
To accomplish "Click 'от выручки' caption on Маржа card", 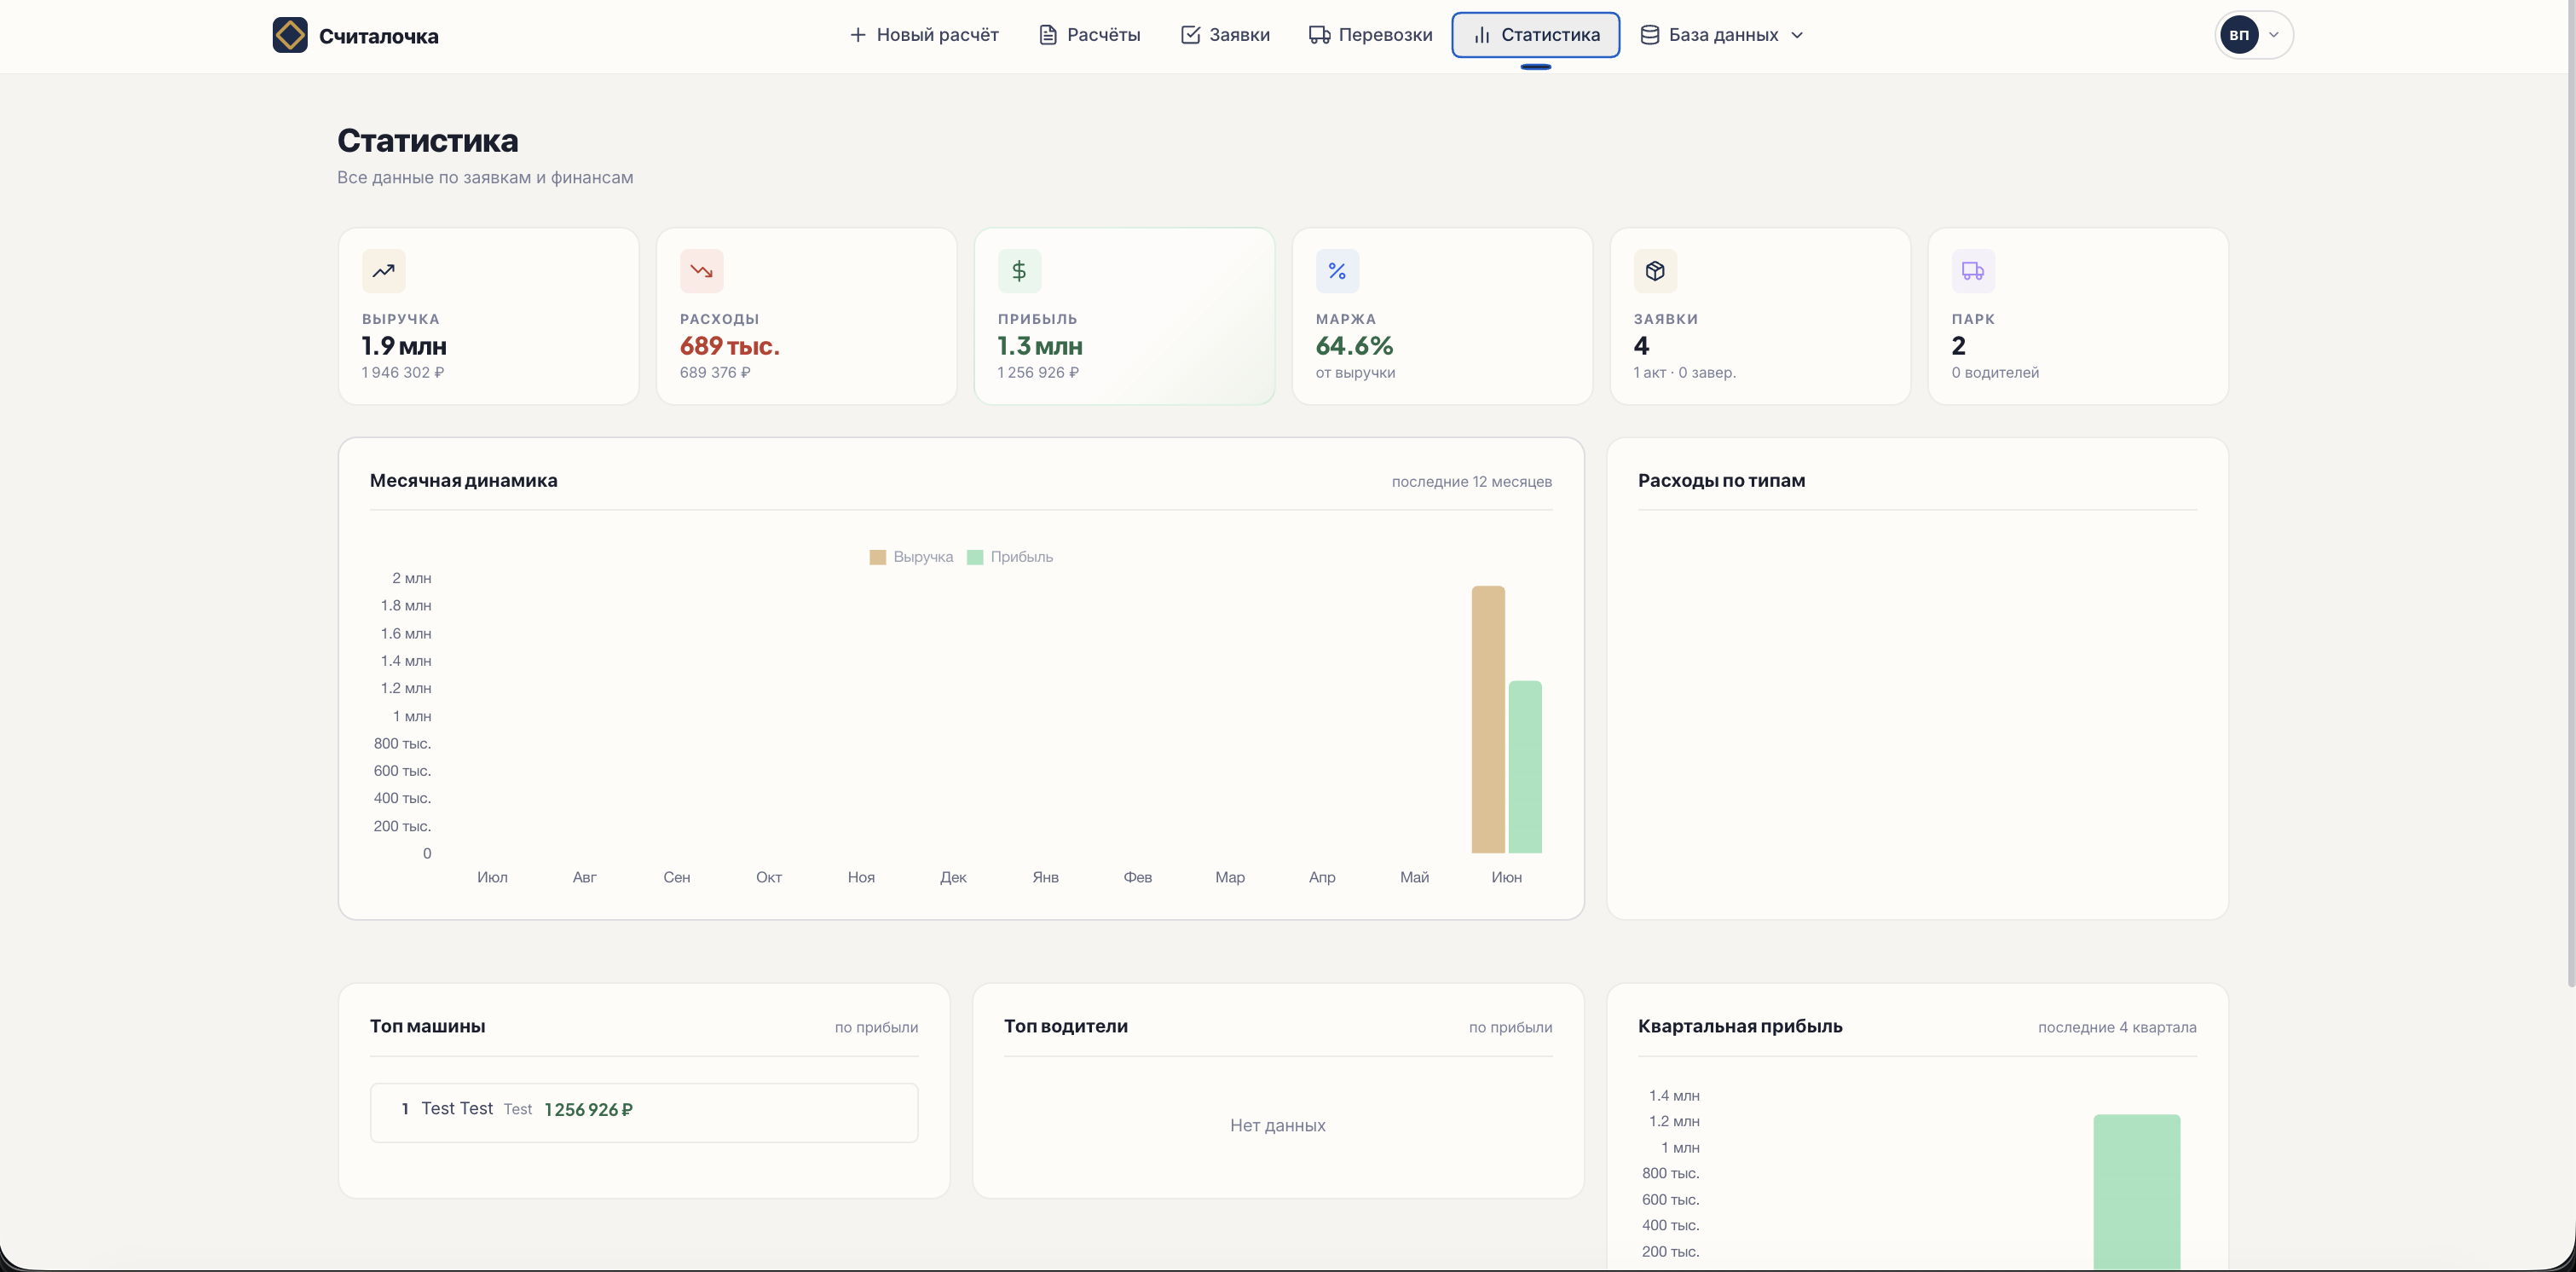I will point(1355,372).
